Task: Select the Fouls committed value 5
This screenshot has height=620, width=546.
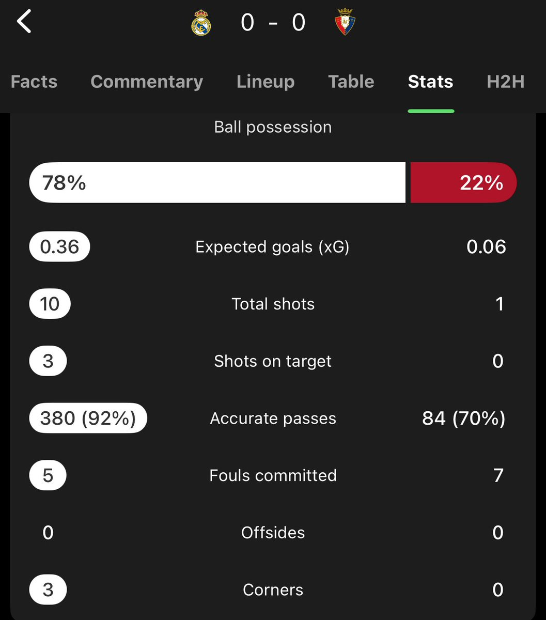Action: pos(48,475)
